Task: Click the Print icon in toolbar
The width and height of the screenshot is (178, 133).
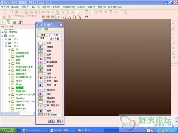Action: pos(26,12)
